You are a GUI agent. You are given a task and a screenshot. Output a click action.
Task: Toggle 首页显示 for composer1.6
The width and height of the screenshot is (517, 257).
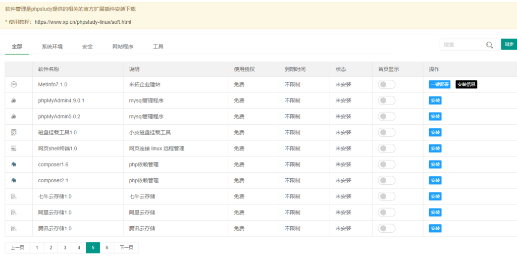[386, 164]
